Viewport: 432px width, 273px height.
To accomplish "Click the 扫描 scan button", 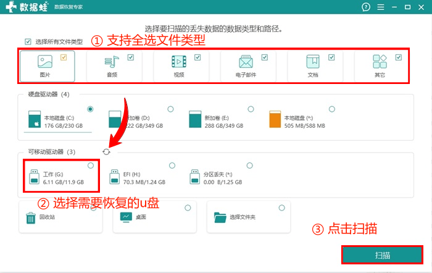I will pyautogui.click(x=383, y=255).
